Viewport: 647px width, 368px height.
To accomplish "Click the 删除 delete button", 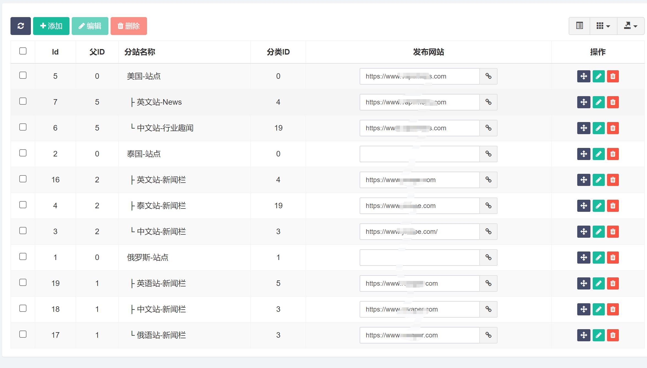I will point(129,26).
